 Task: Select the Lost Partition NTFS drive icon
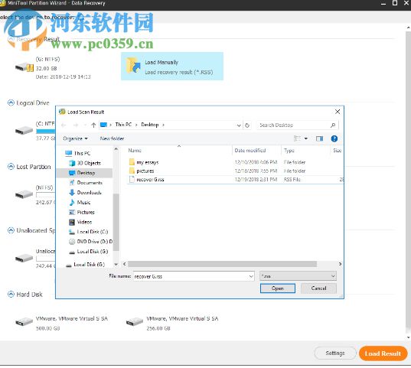[24, 194]
